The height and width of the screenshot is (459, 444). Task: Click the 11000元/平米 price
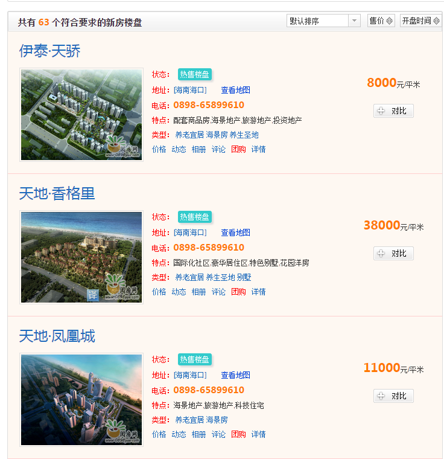[393, 368]
